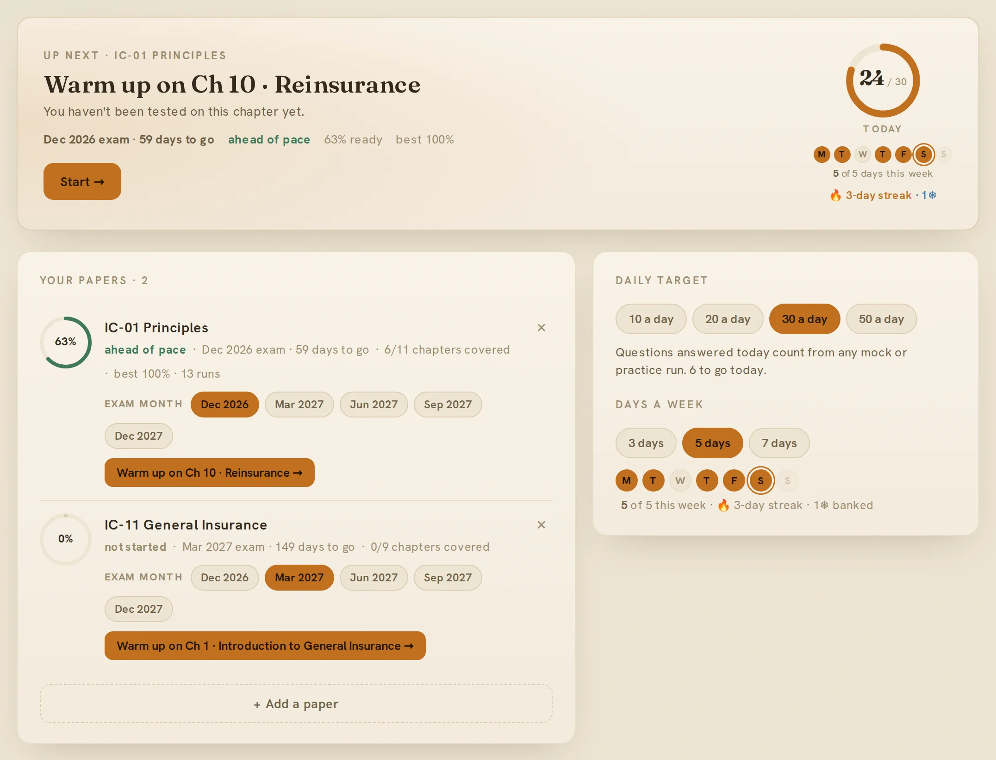Click the 24 / 30 today progress ring

883,81
